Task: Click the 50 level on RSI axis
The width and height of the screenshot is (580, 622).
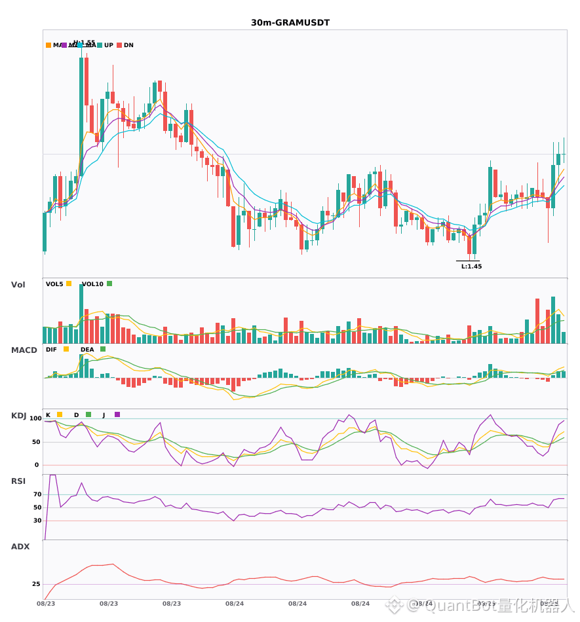Action: [x=37, y=507]
